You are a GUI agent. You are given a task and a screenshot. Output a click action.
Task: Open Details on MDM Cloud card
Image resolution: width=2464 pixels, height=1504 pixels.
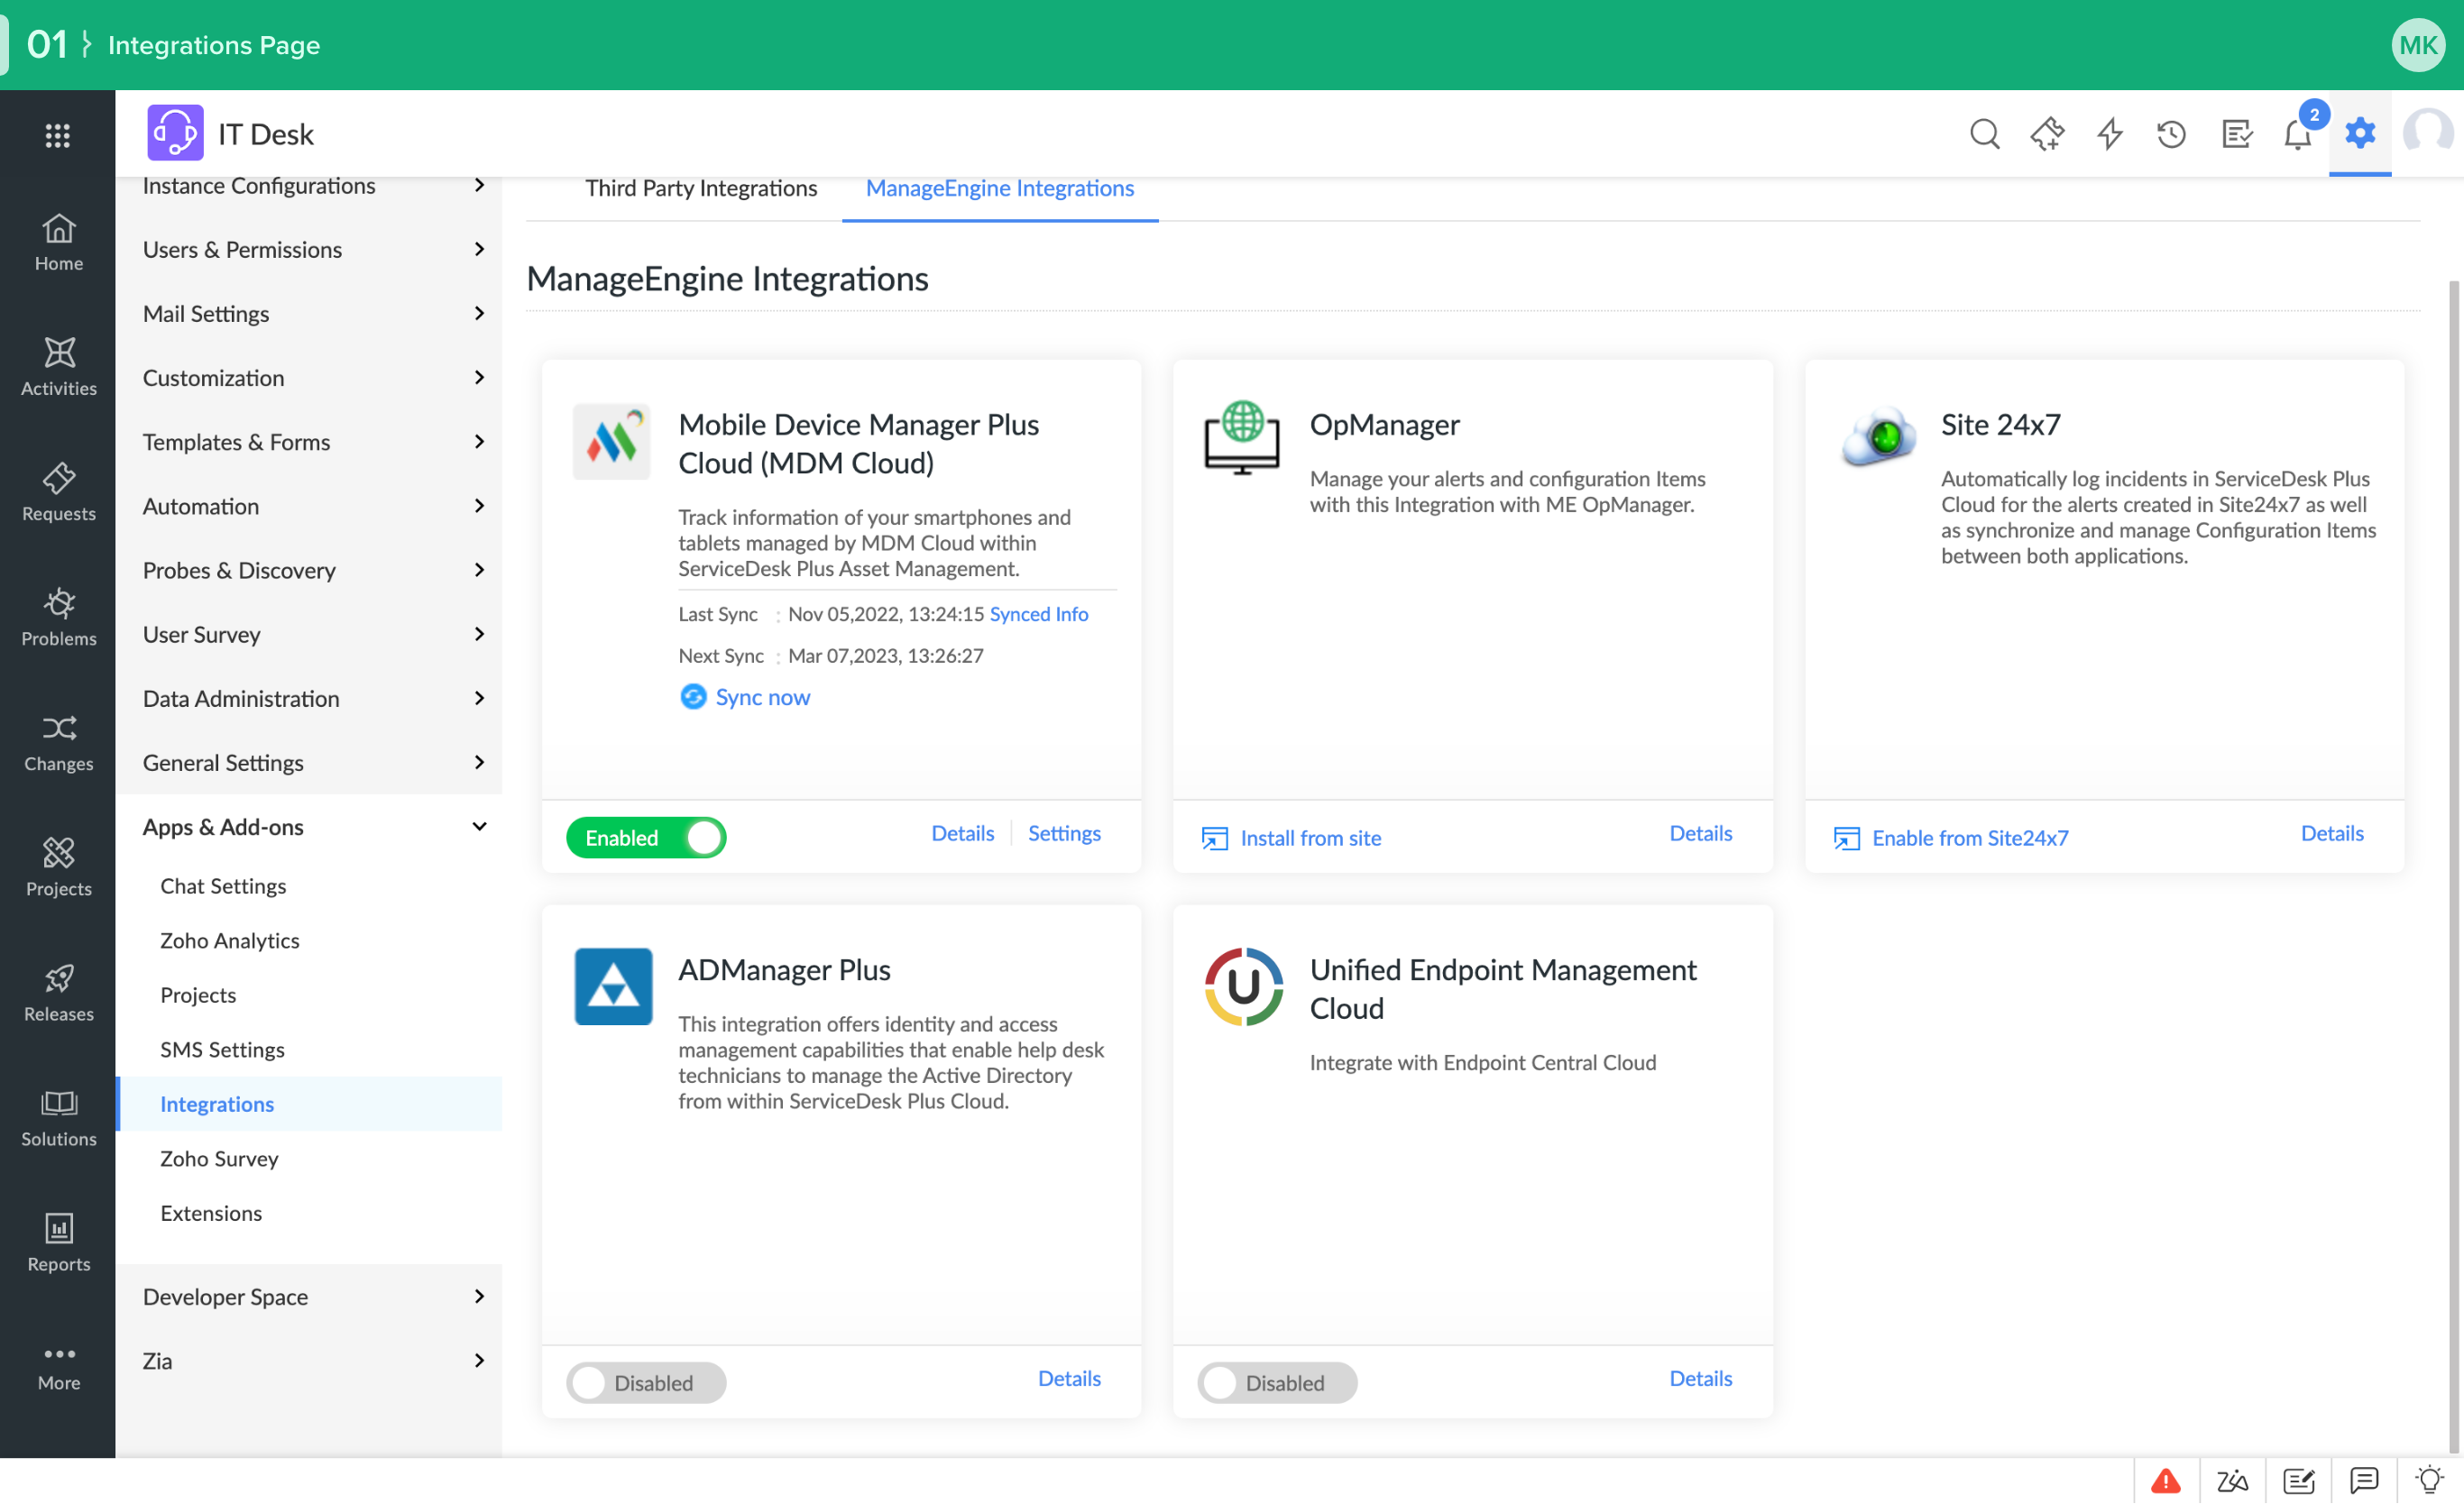962,833
